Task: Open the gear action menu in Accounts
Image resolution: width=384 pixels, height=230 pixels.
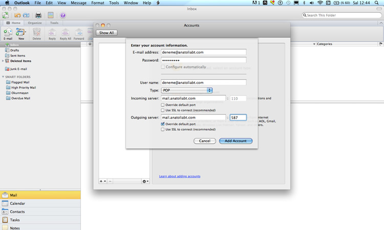Action: tap(145, 181)
